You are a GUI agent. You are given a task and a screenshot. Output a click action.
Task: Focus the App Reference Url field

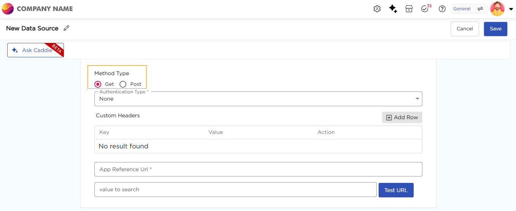click(258, 169)
